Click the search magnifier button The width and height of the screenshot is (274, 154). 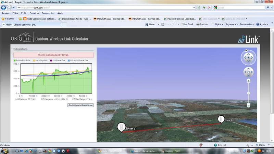click(x=267, y=8)
